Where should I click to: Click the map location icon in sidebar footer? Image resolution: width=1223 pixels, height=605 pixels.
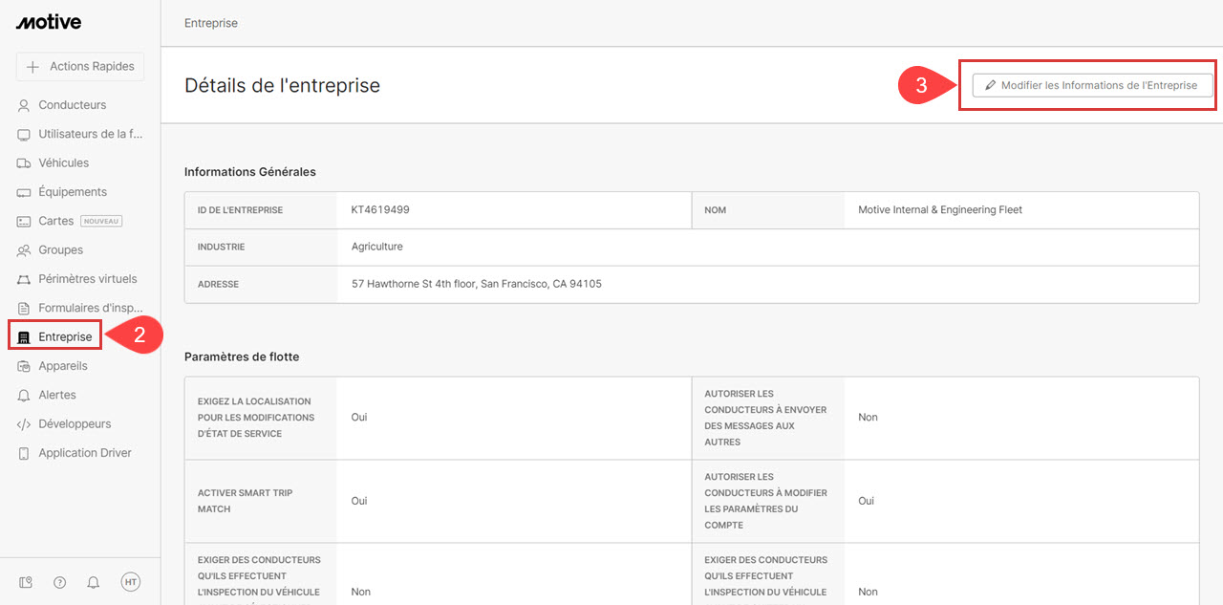(26, 582)
